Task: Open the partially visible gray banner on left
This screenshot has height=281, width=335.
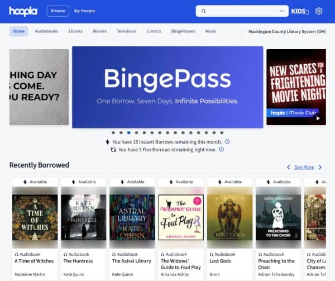Action: tap(39, 87)
